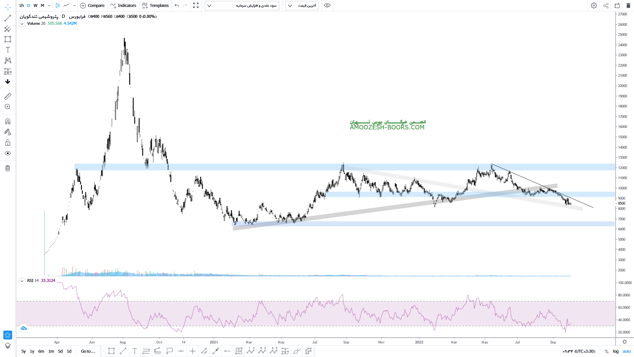Screen dimensions: 634x357
Task: Collapse the RSI indicator legend
Action: (x=22, y=281)
